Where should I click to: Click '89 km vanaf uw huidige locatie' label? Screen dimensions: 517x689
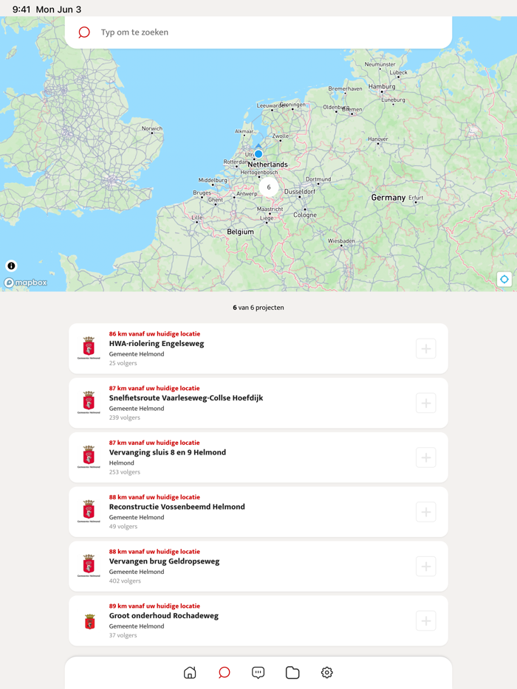154,606
